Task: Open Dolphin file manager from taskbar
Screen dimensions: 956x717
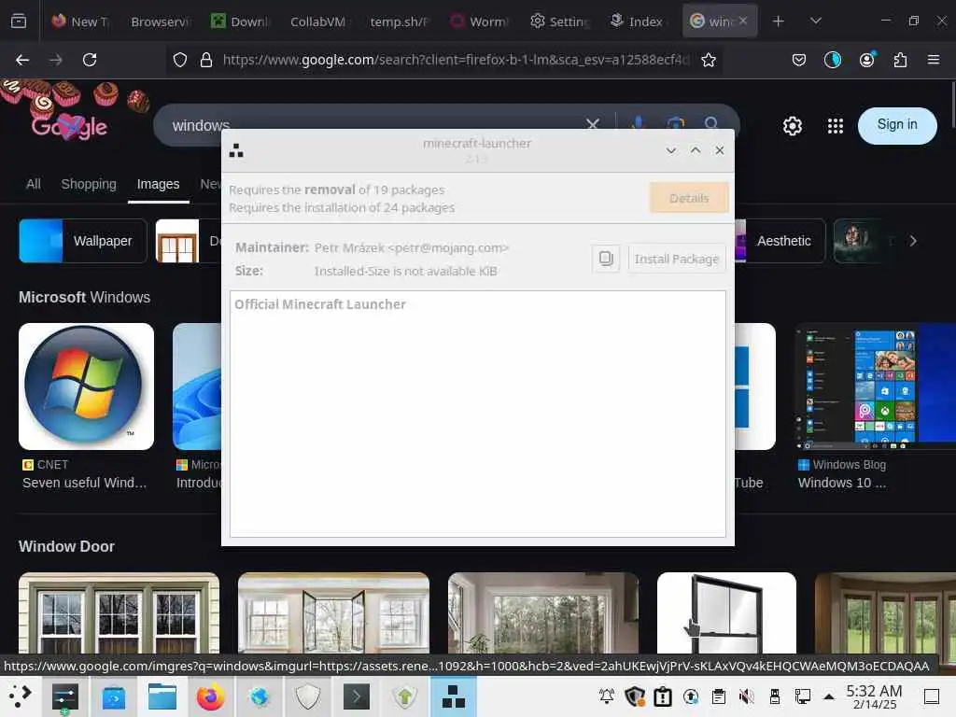Action: [162, 696]
